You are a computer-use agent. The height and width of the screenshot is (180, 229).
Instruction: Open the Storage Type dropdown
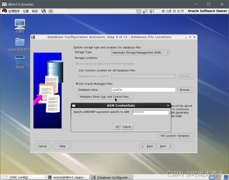point(140,53)
